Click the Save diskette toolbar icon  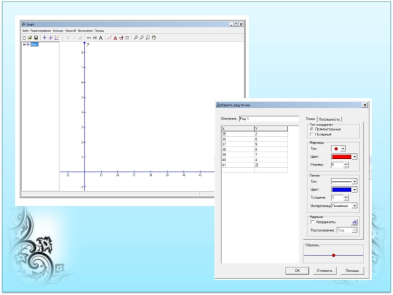click(36, 37)
